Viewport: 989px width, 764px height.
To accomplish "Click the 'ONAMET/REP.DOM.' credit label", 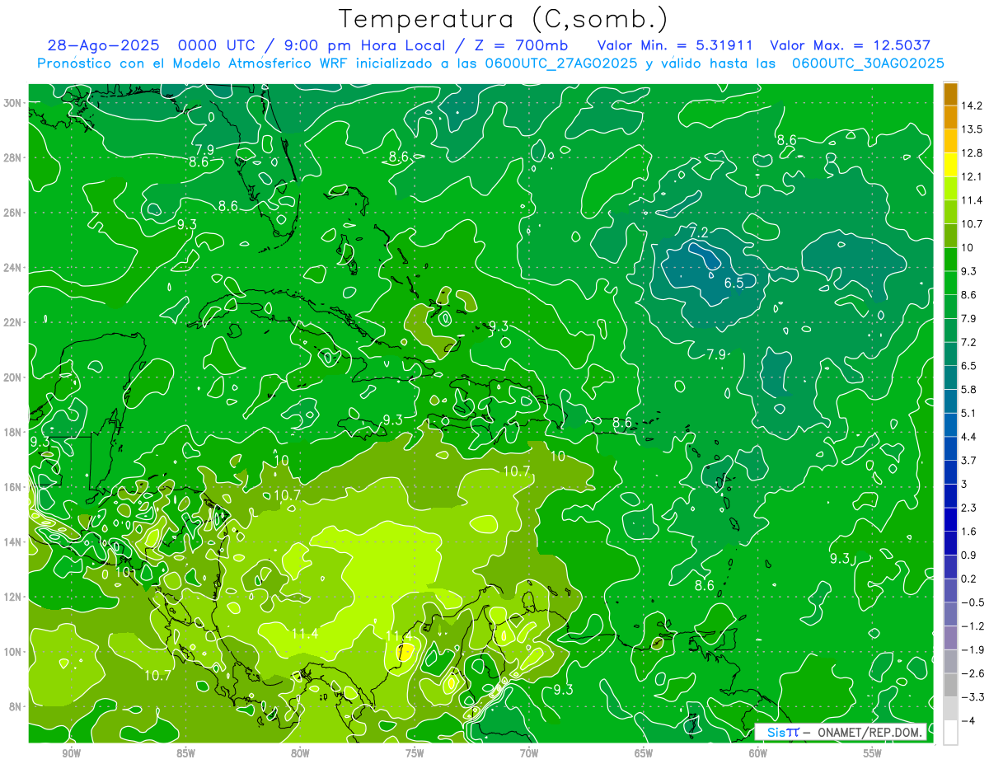I will [x=869, y=732].
